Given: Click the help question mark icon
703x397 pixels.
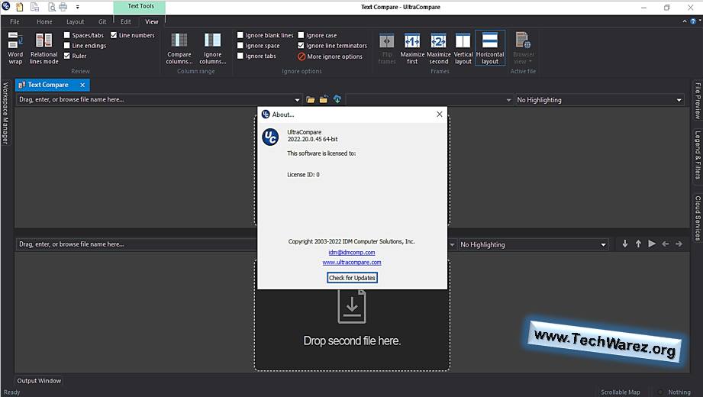Looking at the screenshot, I should 693,21.
